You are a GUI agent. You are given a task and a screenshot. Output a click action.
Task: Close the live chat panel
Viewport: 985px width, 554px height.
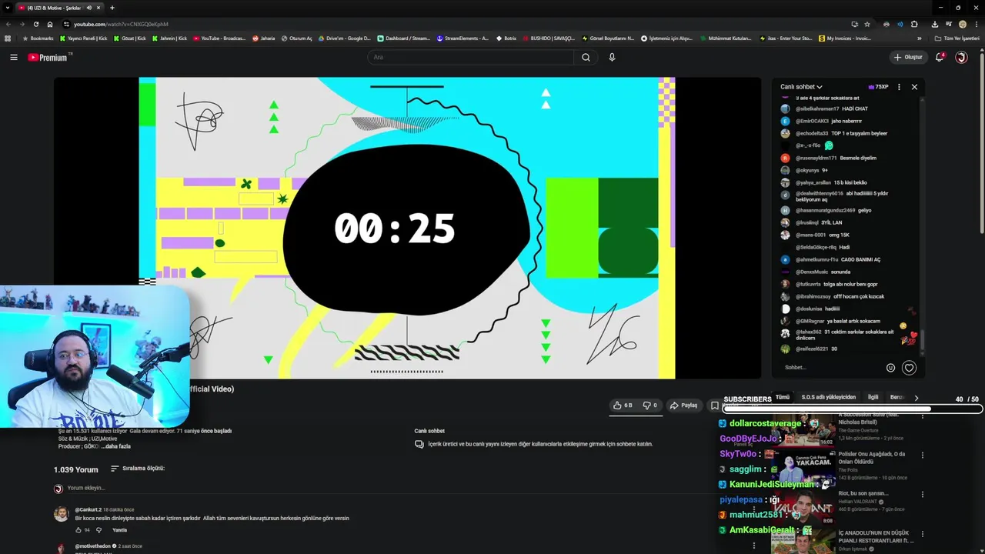(x=914, y=87)
